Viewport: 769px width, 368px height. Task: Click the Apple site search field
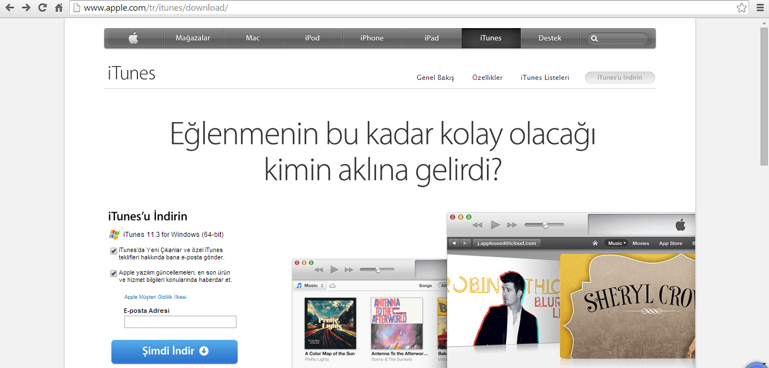tap(618, 39)
